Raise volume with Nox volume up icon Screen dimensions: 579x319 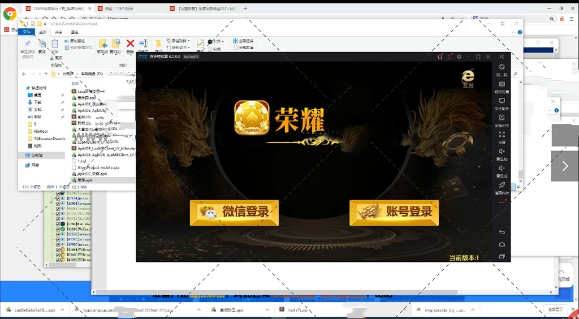pyautogui.click(x=502, y=152)
